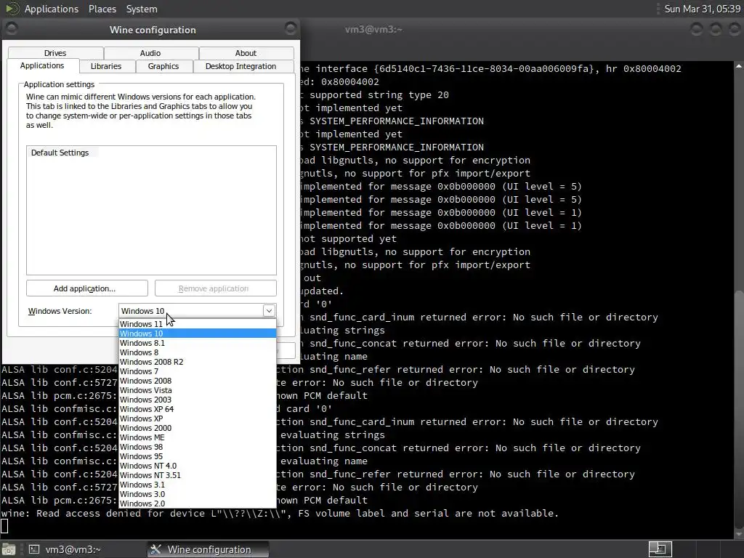Choose Windows 7 from the list
This screenshot has height=558, width=744.
[x=198, y=371]
